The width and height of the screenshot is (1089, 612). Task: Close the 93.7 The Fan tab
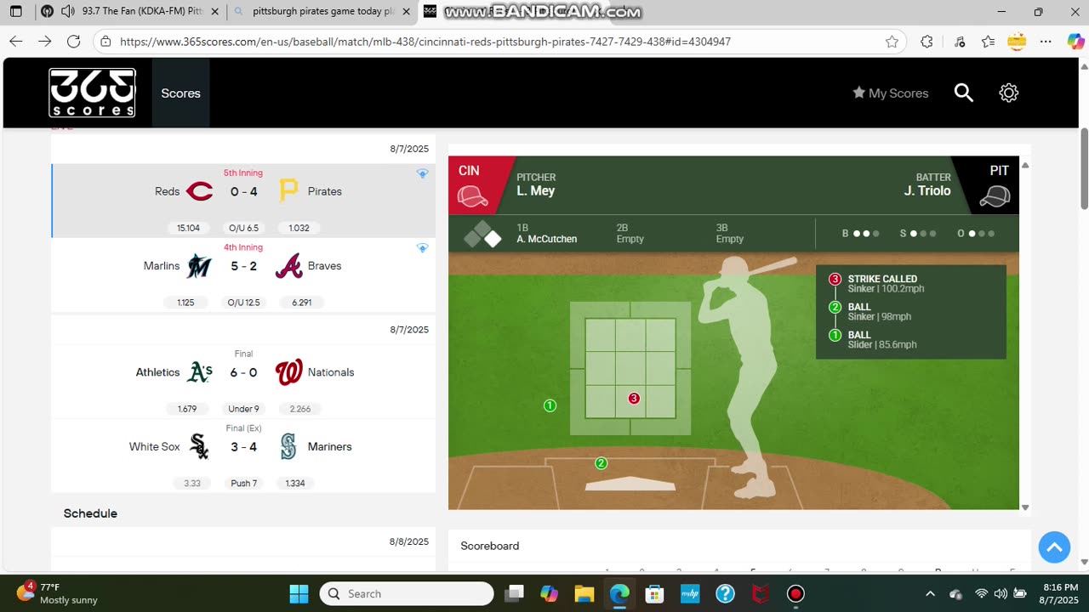coord(215,12)
